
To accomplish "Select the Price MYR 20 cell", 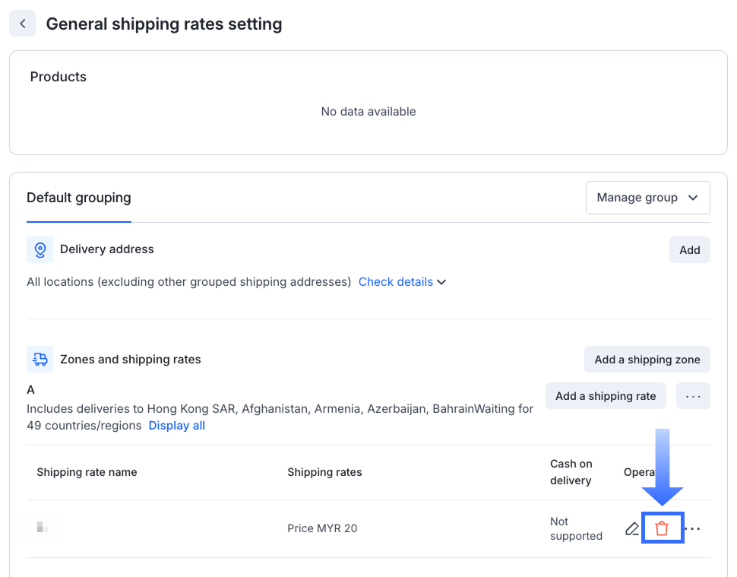I will (x=322, y=528).
